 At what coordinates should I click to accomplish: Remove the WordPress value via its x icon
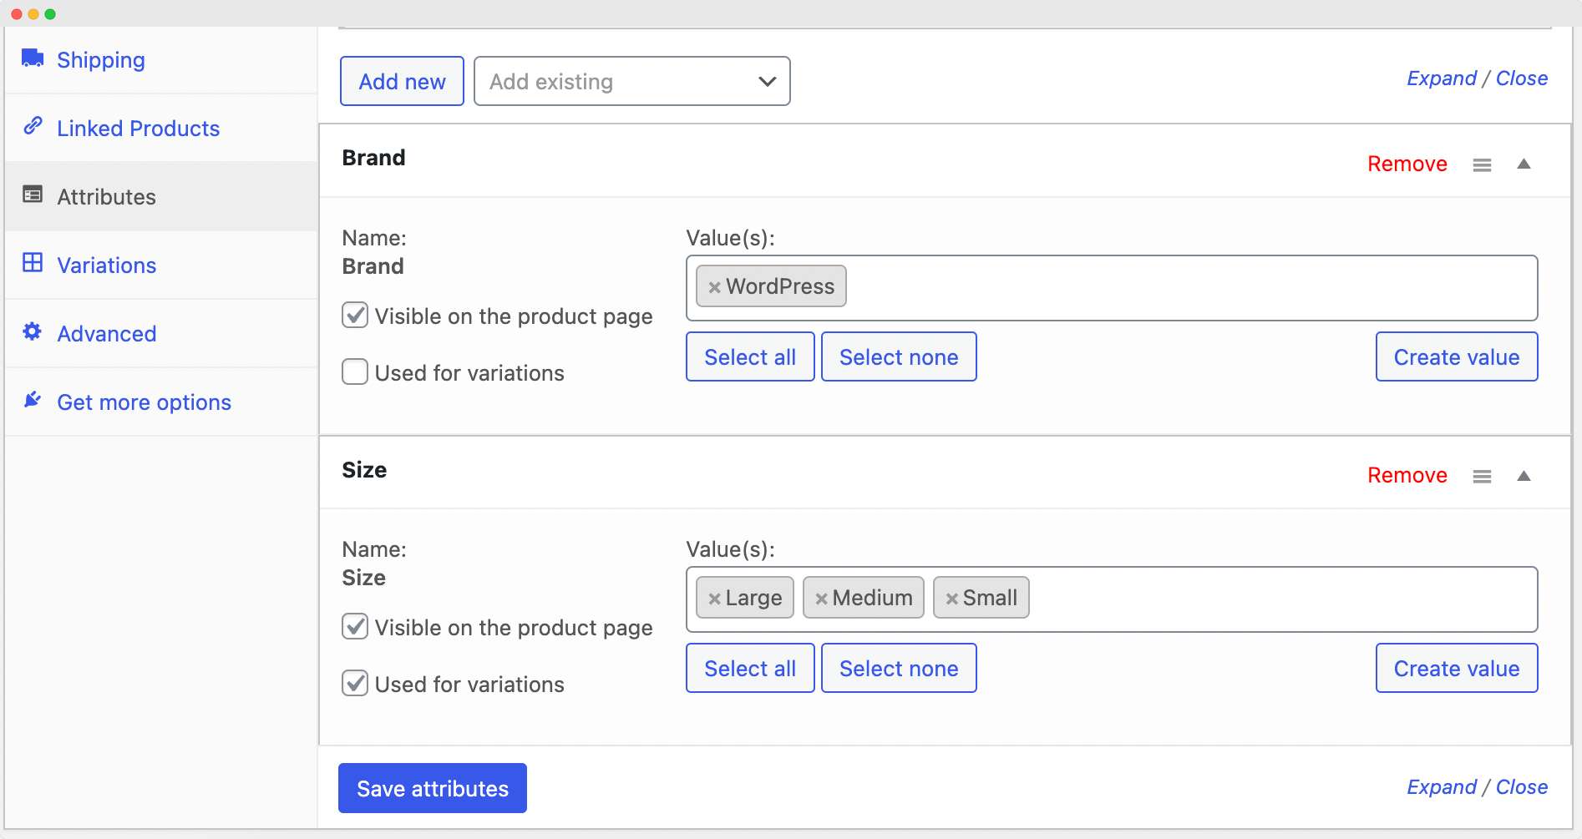(714, 286)
